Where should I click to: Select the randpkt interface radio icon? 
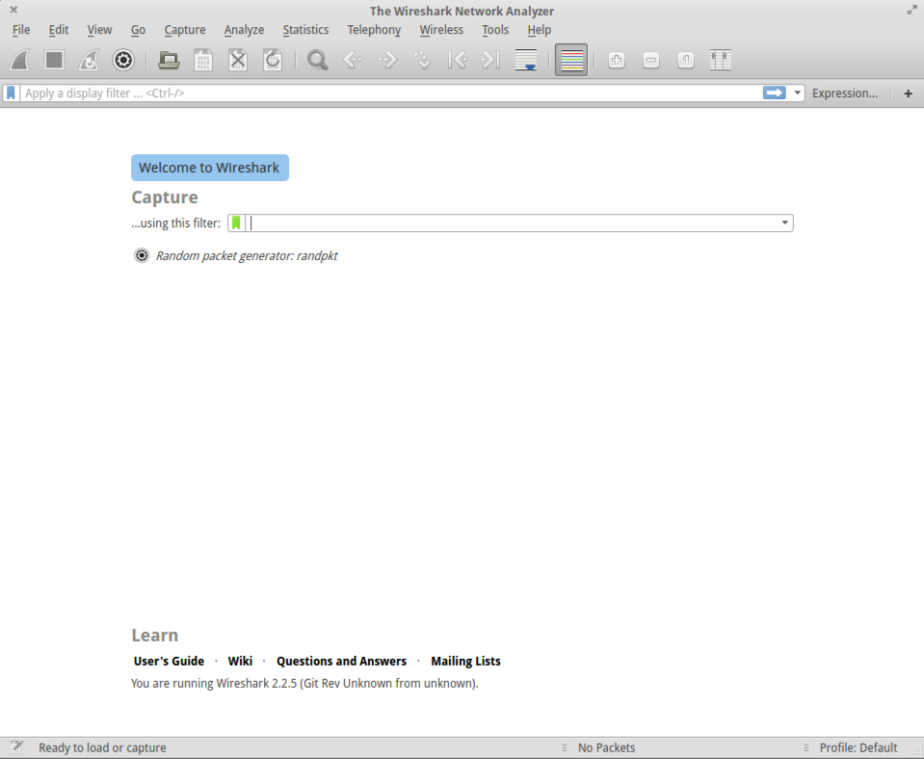tap(142, 255)
